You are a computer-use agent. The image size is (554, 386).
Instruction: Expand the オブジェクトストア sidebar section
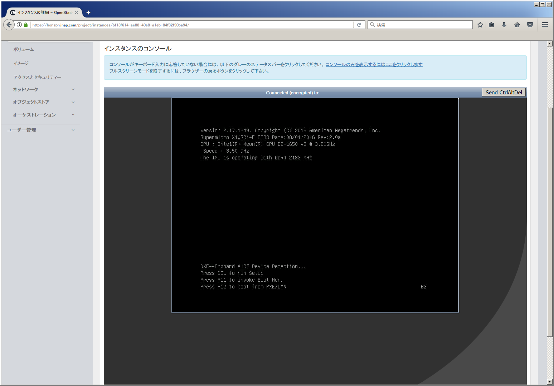(44, 102)
